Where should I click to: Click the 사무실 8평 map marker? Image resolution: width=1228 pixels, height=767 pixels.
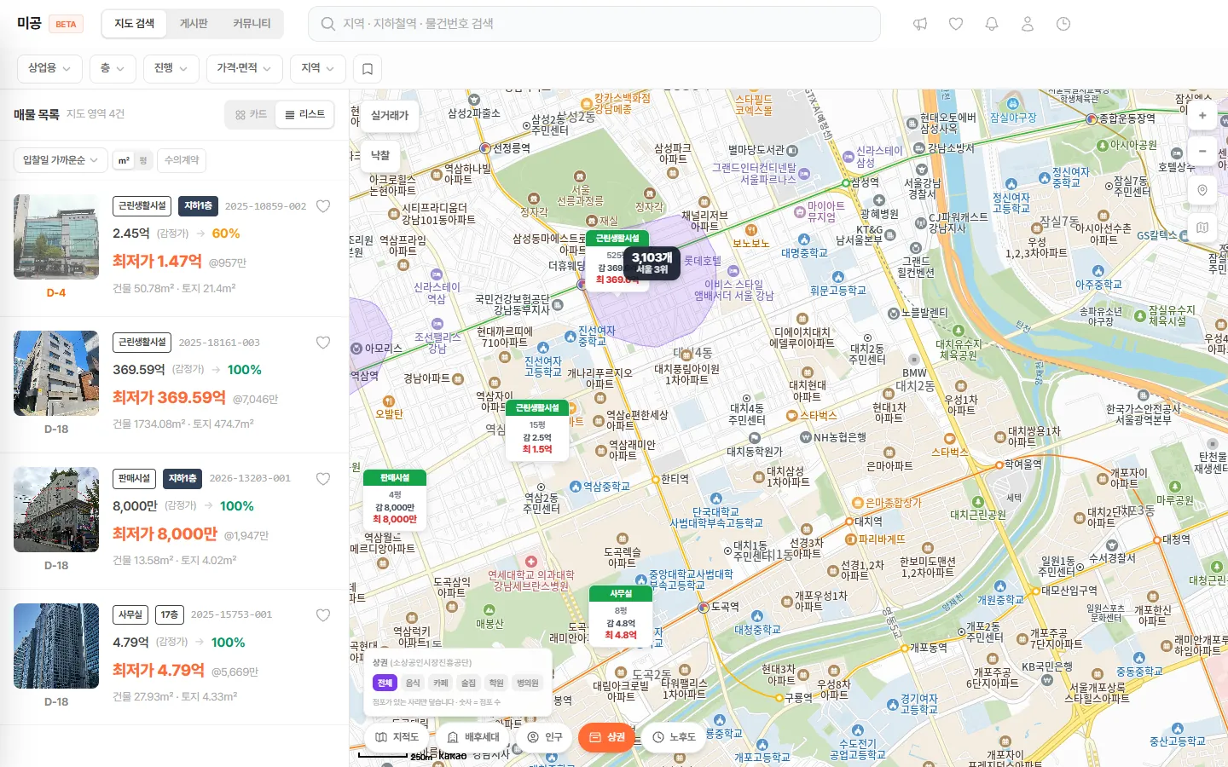[621, 615]
